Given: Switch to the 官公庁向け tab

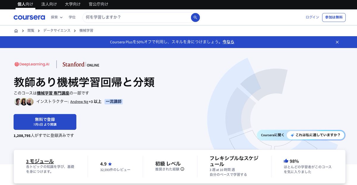Looking at the screenshot, I should coord(98,4).
